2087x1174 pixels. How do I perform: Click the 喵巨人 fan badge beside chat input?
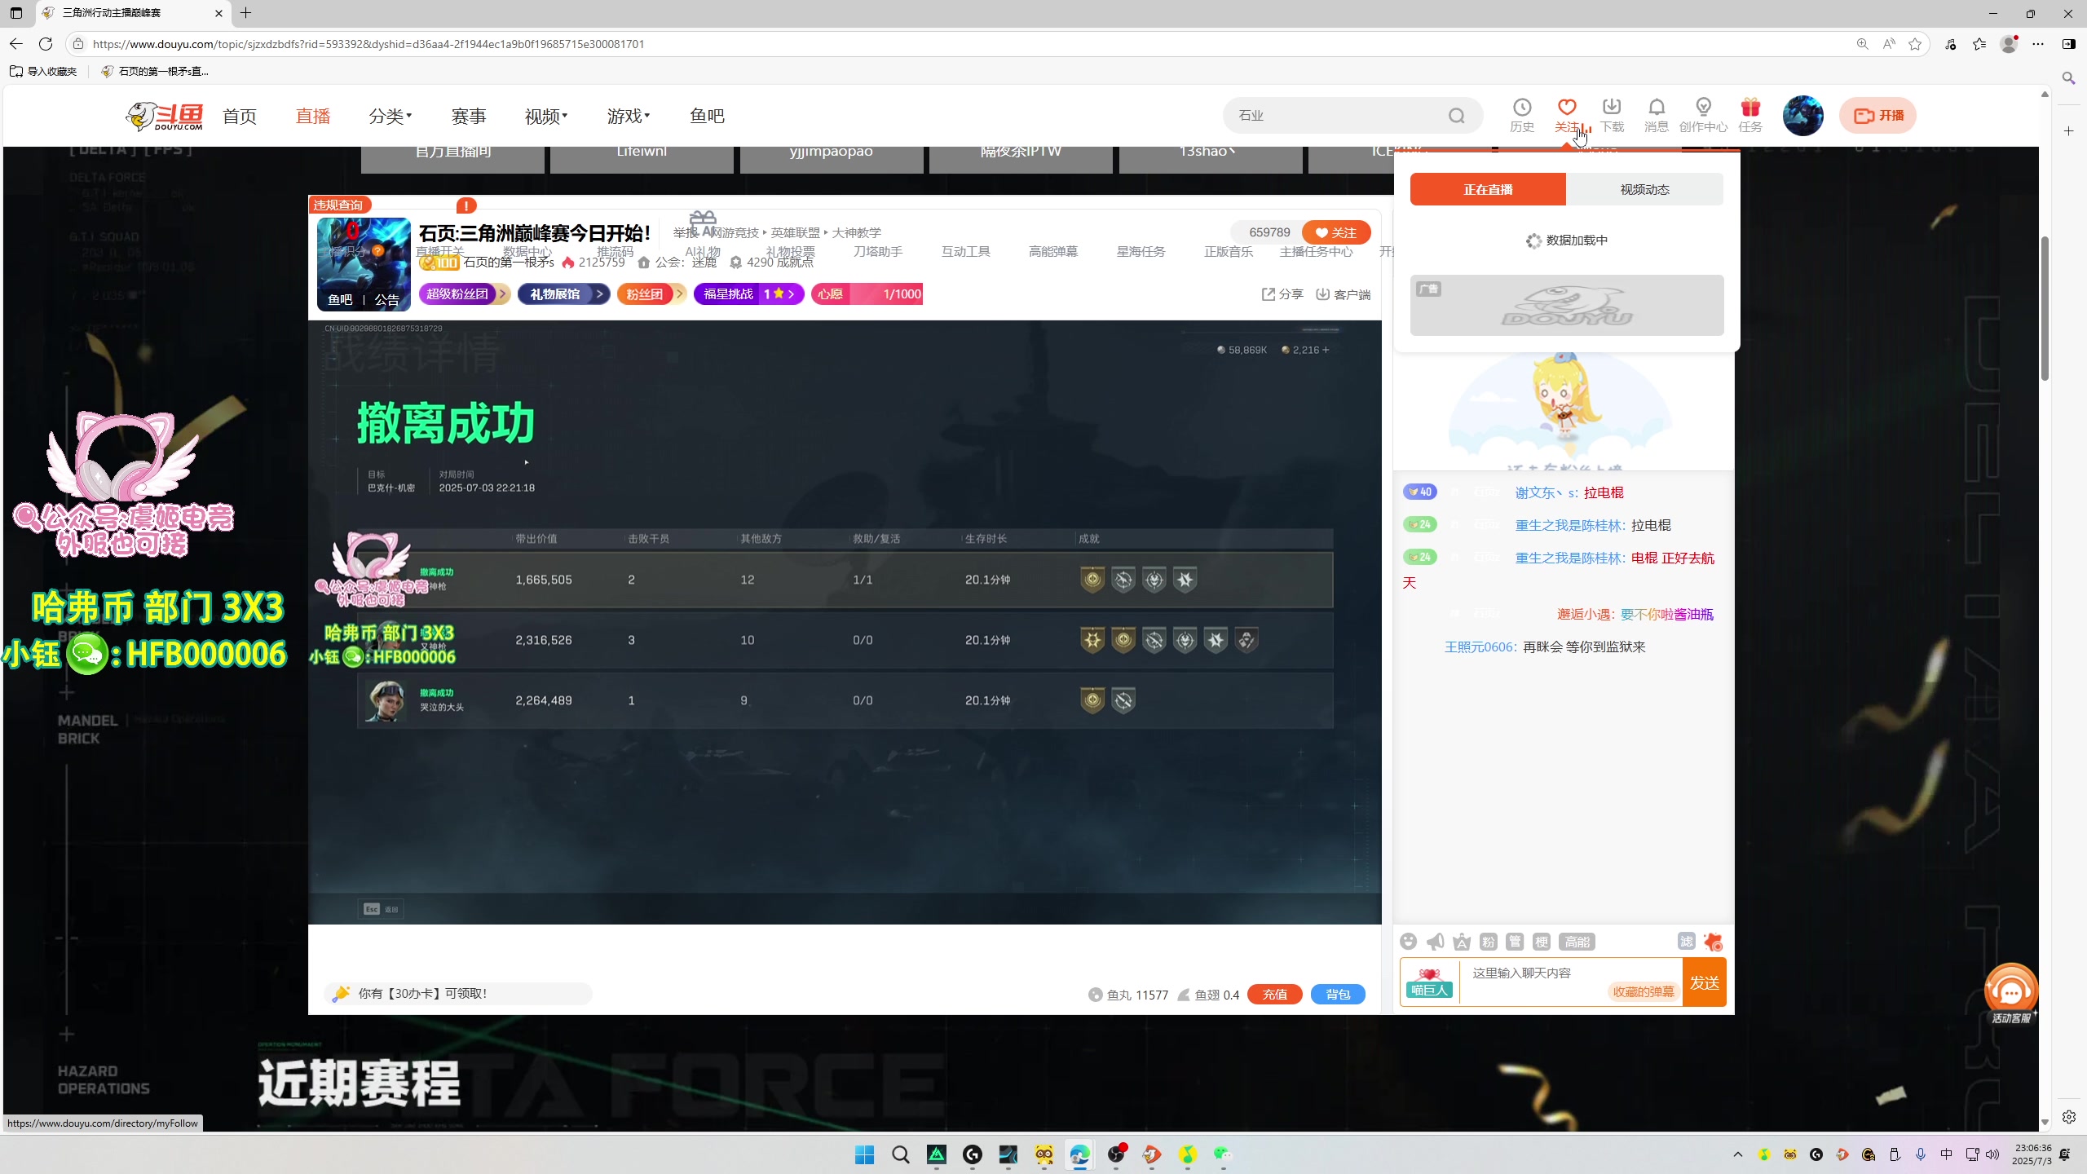[1429, 983]
